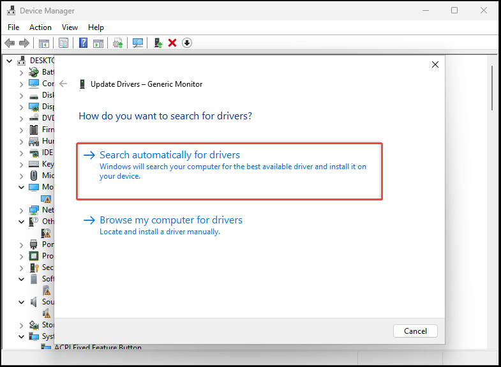Expand the IDE controllers category
Screen dimensions: 501x367
(x=21, y=153)
